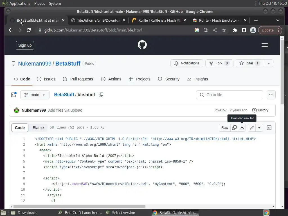
Task: Open the Raw file view
Action: point(225,128)
